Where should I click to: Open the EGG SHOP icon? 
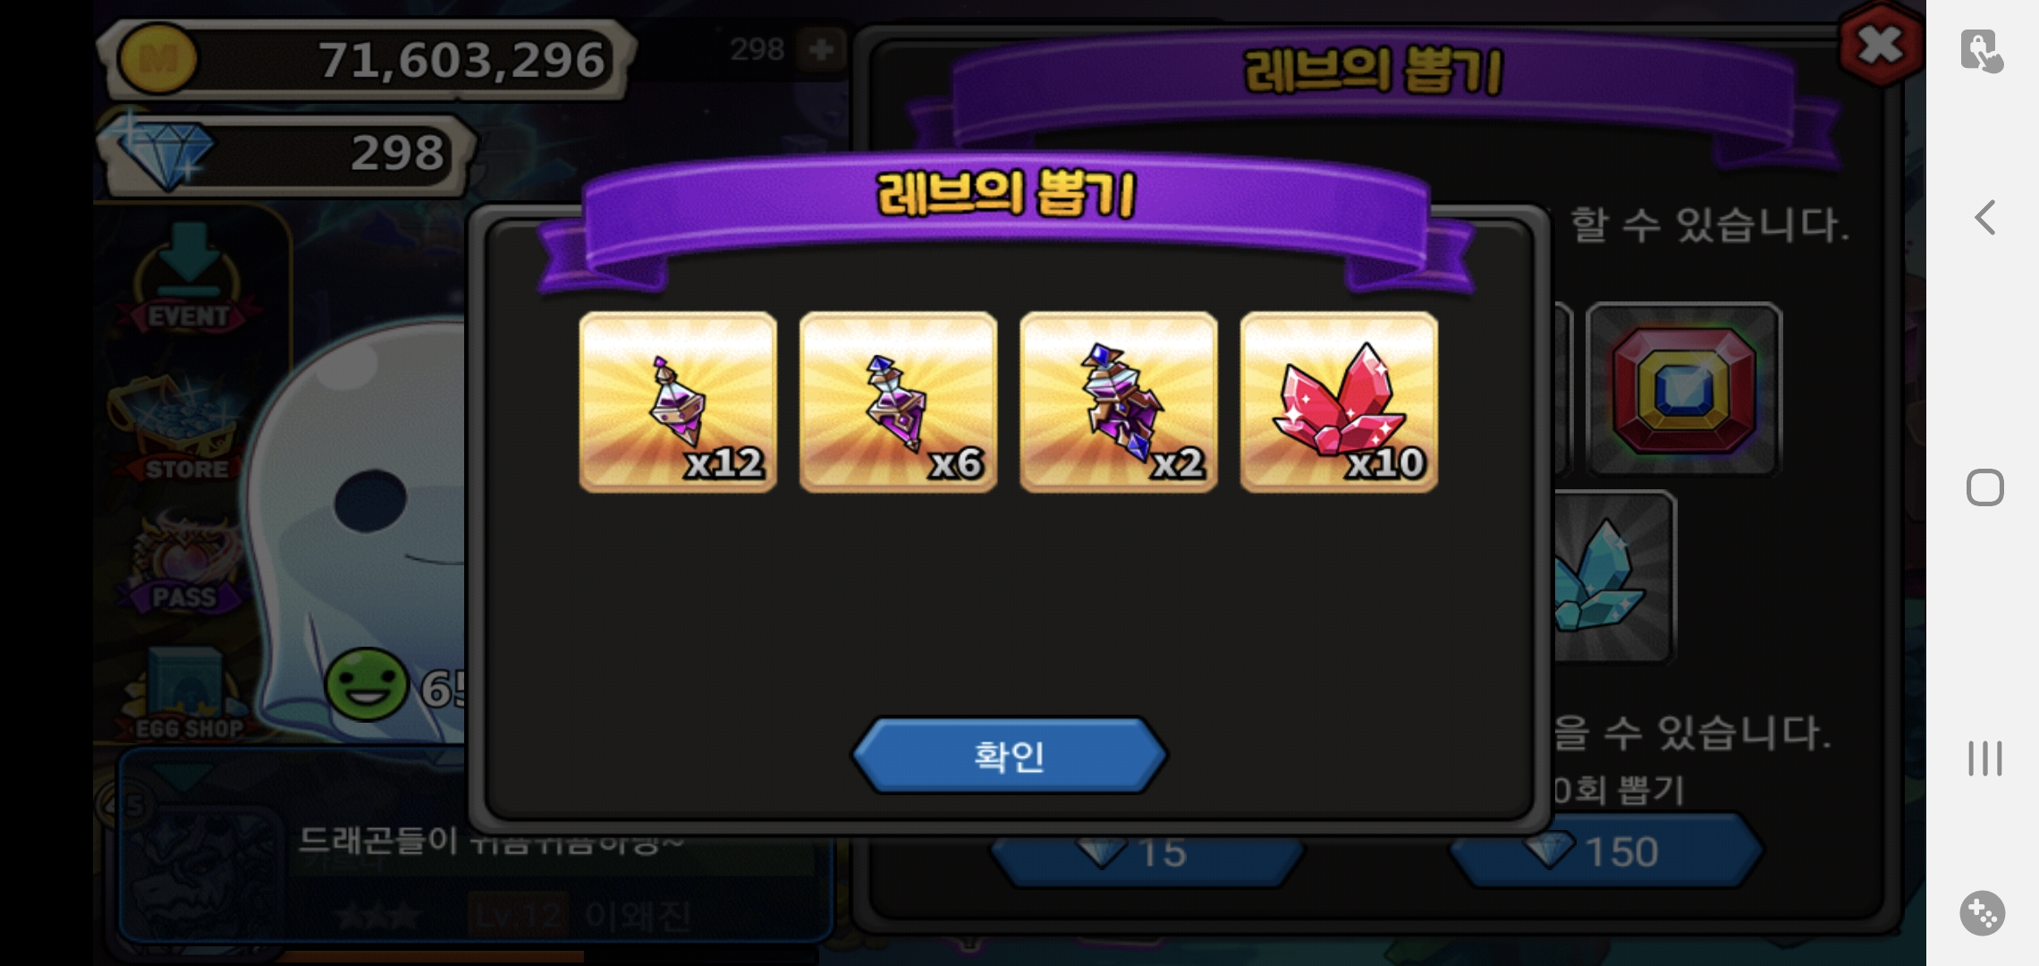[x=186, y=695]
